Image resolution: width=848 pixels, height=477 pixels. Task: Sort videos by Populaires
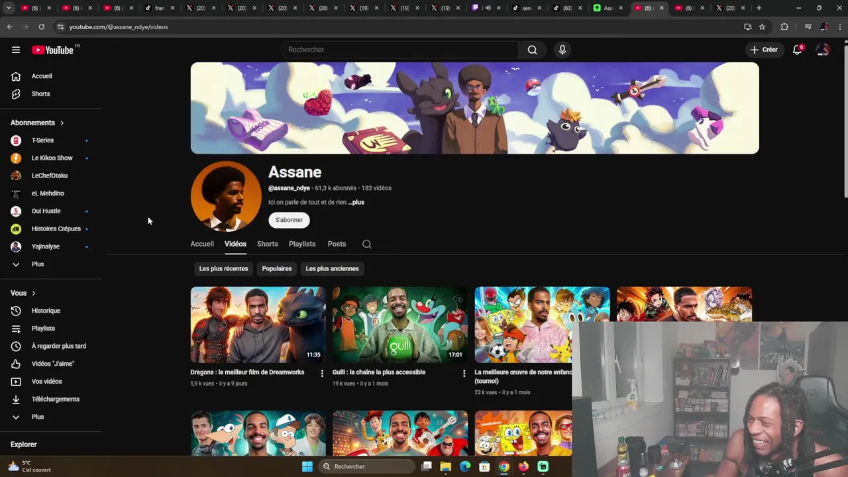pyautogui.click(x=277, y=269)
